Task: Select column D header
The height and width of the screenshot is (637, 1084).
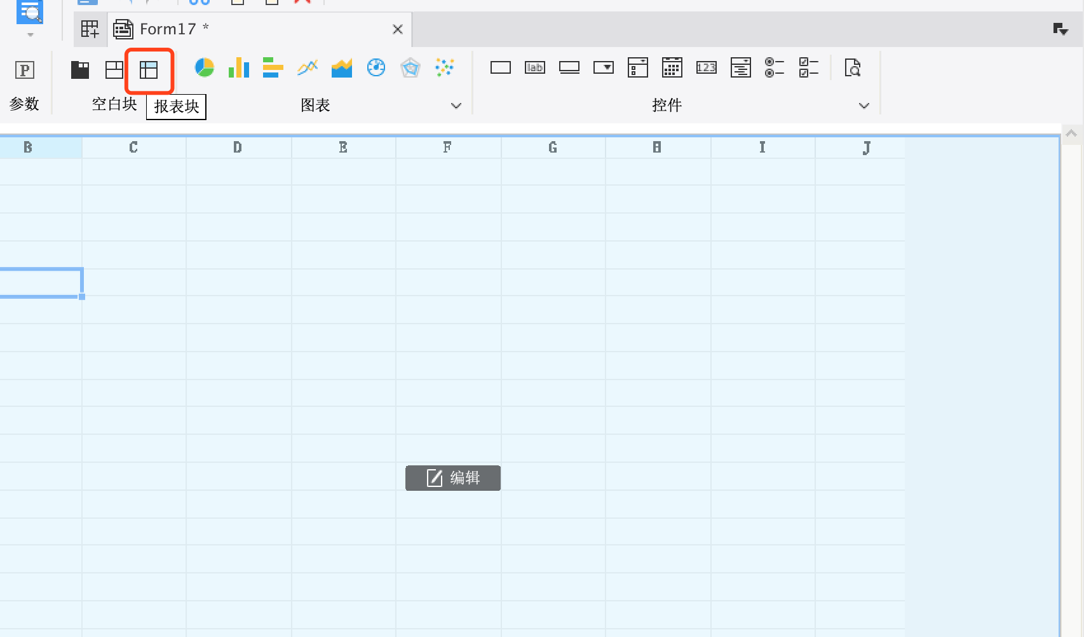Action: (239, 147)
